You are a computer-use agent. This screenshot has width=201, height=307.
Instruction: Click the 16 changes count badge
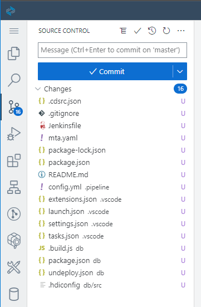(180, 89)
